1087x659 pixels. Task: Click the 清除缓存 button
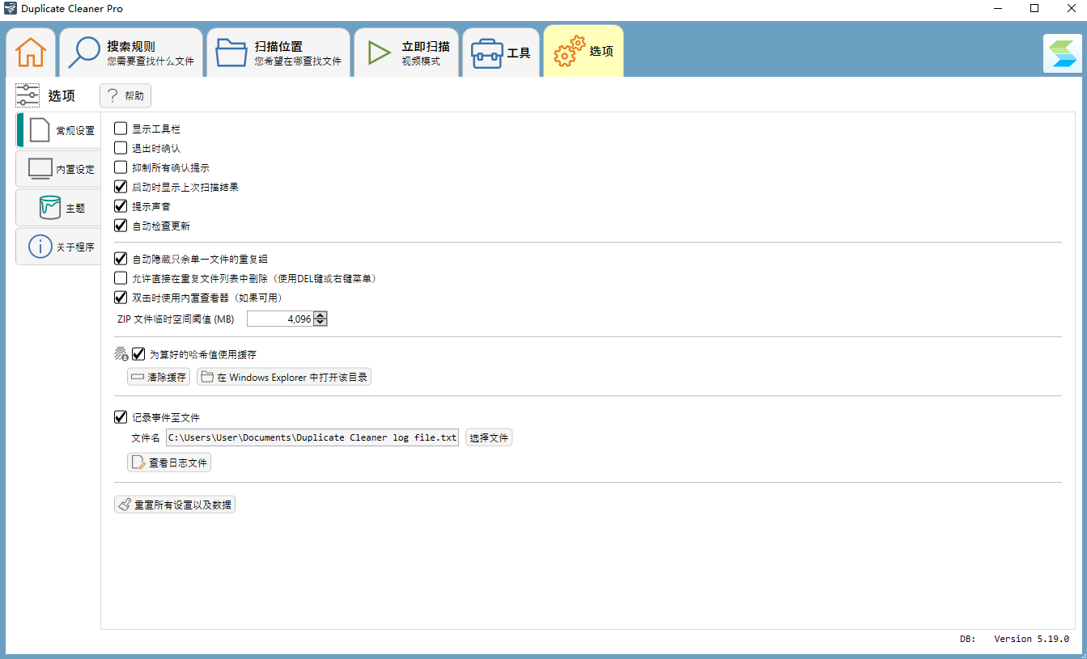(x=158, y=377)
